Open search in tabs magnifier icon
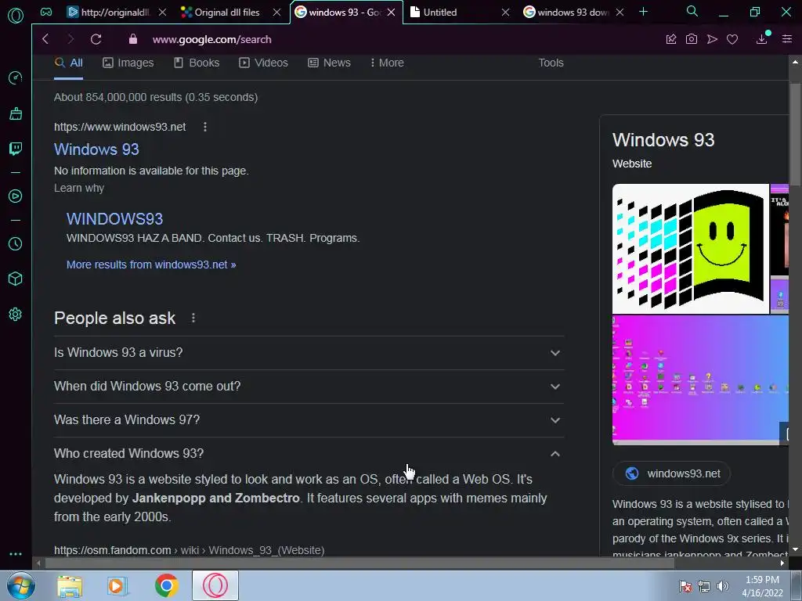 pos(692,11)
